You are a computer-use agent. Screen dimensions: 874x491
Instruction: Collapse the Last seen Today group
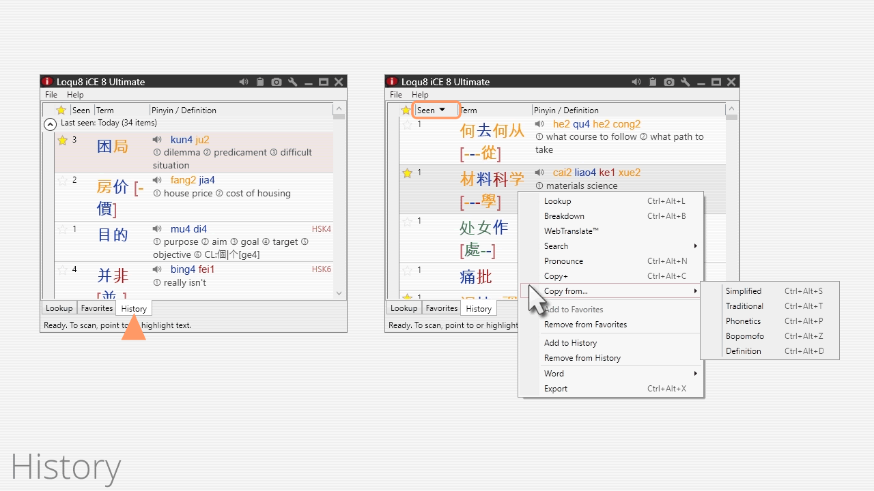click(50, 124)
